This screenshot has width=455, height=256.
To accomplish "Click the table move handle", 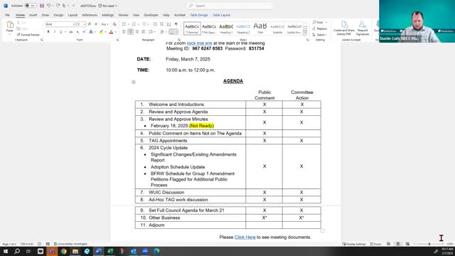I will click(134, 82).
